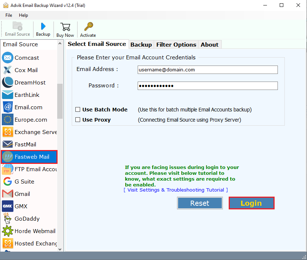Pick Hosted Exchange source
307x260 pixels.
pyautogui.click(x=29, y=243)
